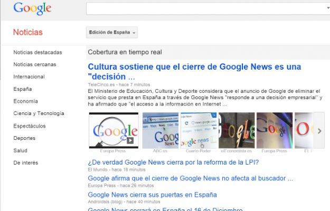Open '¿De verdad Google News cierra' article
This screenshot has width=330, height=211.
point(173,162)
